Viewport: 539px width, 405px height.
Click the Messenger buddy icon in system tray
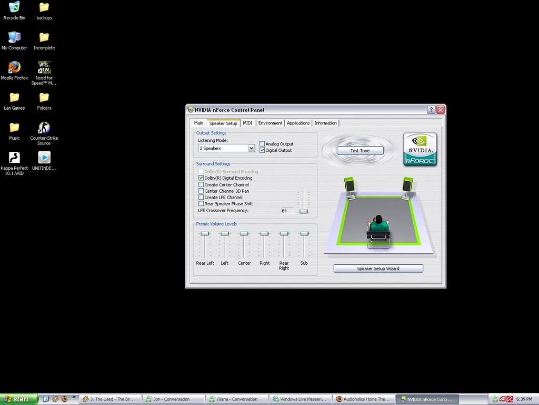tap(495, 399)
